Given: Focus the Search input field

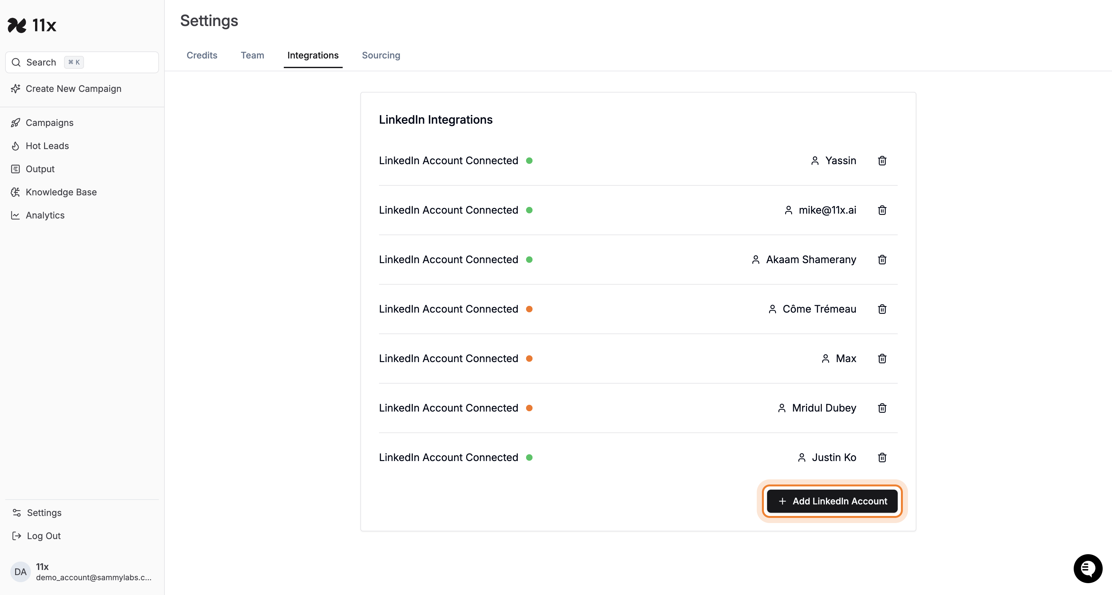Looking at the screenshot, I should 82,63.
